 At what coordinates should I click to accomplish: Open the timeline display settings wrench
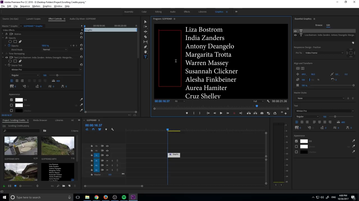[x=112, y=129]
